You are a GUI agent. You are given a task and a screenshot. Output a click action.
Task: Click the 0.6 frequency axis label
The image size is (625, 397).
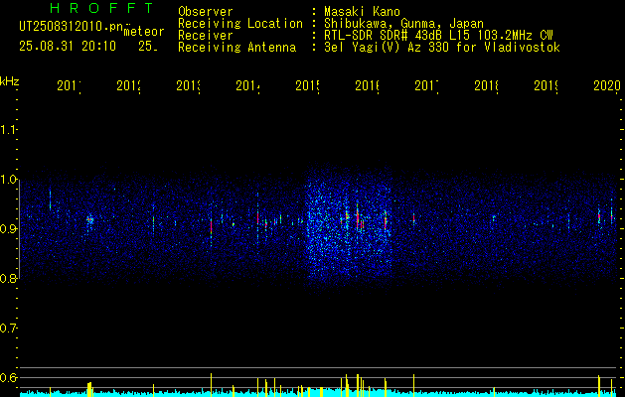click(x=8, y=377)
